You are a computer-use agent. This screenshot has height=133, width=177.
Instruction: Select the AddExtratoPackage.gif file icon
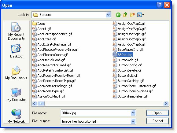pos(34,44)
